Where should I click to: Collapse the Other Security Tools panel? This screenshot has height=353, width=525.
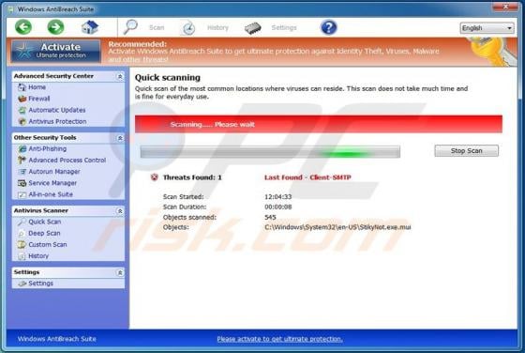[x=120, y=138]
